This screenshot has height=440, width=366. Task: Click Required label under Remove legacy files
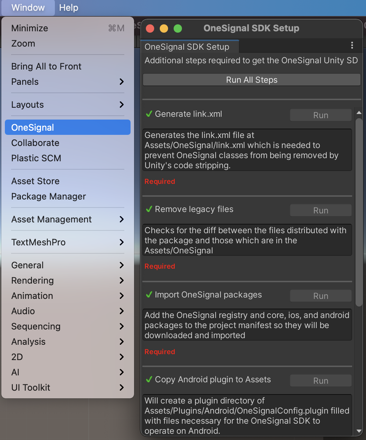click(160, 266)
